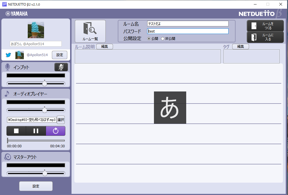The height and width of the screenshot is (195, 288).
Task: Click the ルームをつくる create room button
Action: coord(265,26)
